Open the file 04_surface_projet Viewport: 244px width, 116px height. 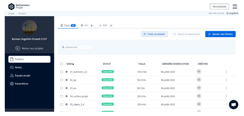79,96
